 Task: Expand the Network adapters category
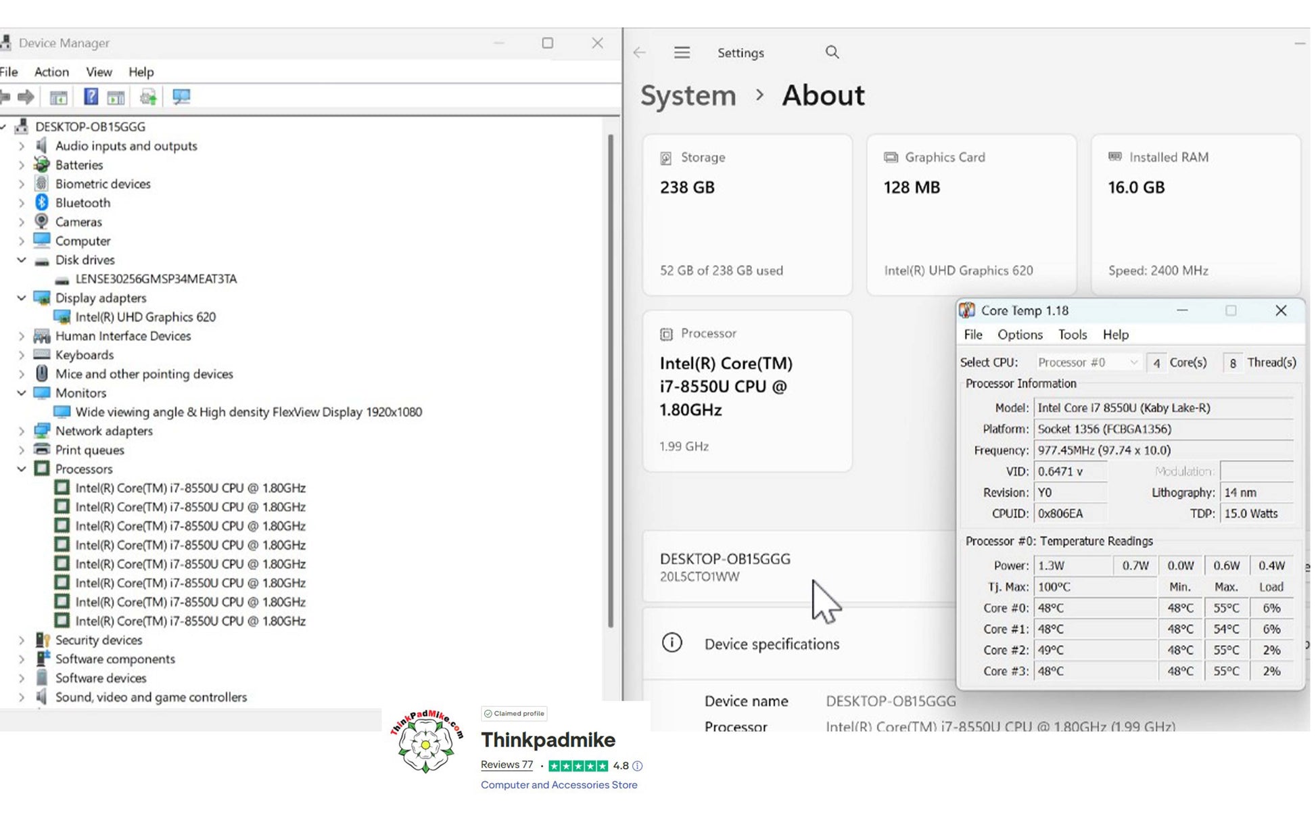[x=21, y=431]
